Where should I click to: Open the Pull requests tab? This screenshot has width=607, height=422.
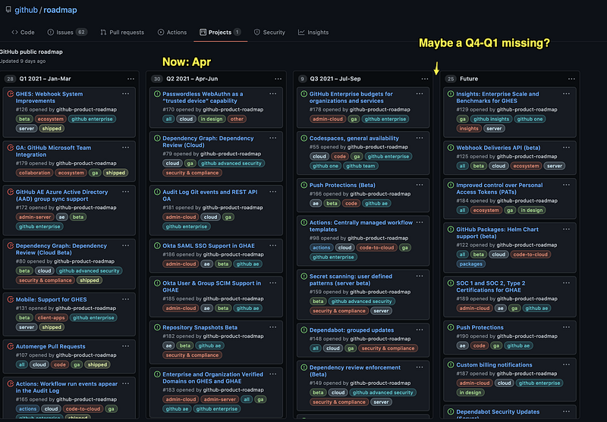point(122,33)
